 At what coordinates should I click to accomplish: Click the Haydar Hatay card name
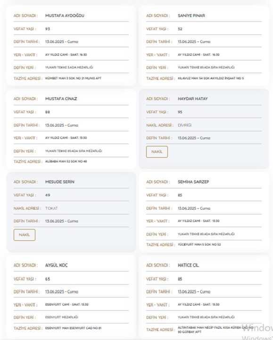pos(193,99)
